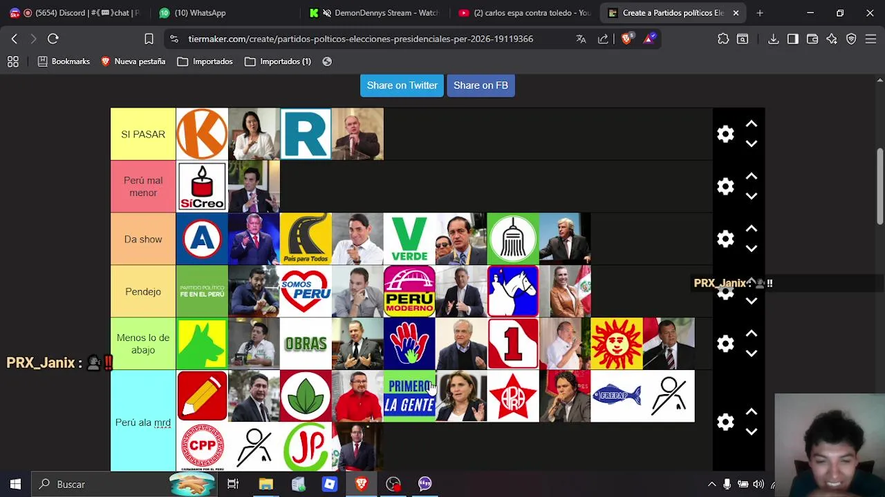Move Da show tier up
This screenshot has width=885, height=497.
pyautogui.click(x=752, y=229)
